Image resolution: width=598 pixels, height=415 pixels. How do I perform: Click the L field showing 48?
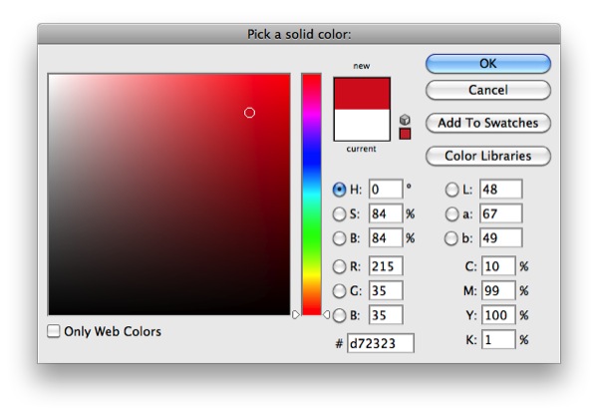click(500, 190)
